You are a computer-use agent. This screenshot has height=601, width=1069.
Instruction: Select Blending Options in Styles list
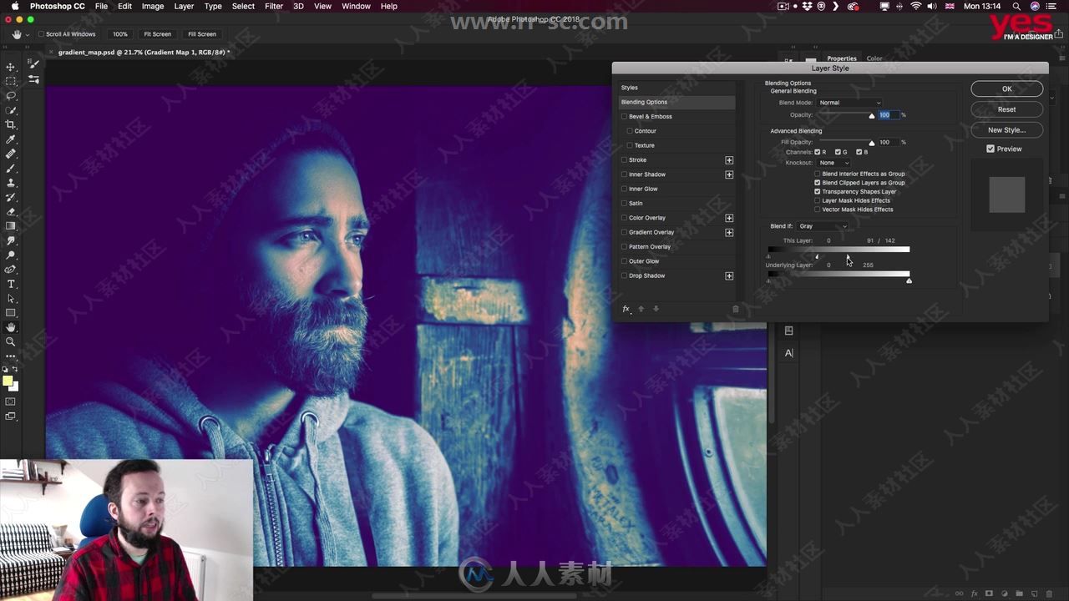click(x=676, y=102)
